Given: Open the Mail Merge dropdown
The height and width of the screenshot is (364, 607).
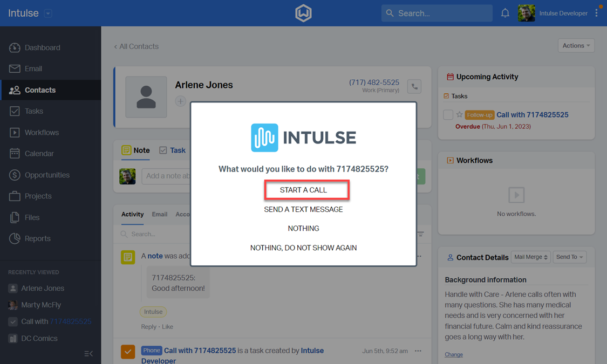Looking at the screenshot, I should 530,257.
